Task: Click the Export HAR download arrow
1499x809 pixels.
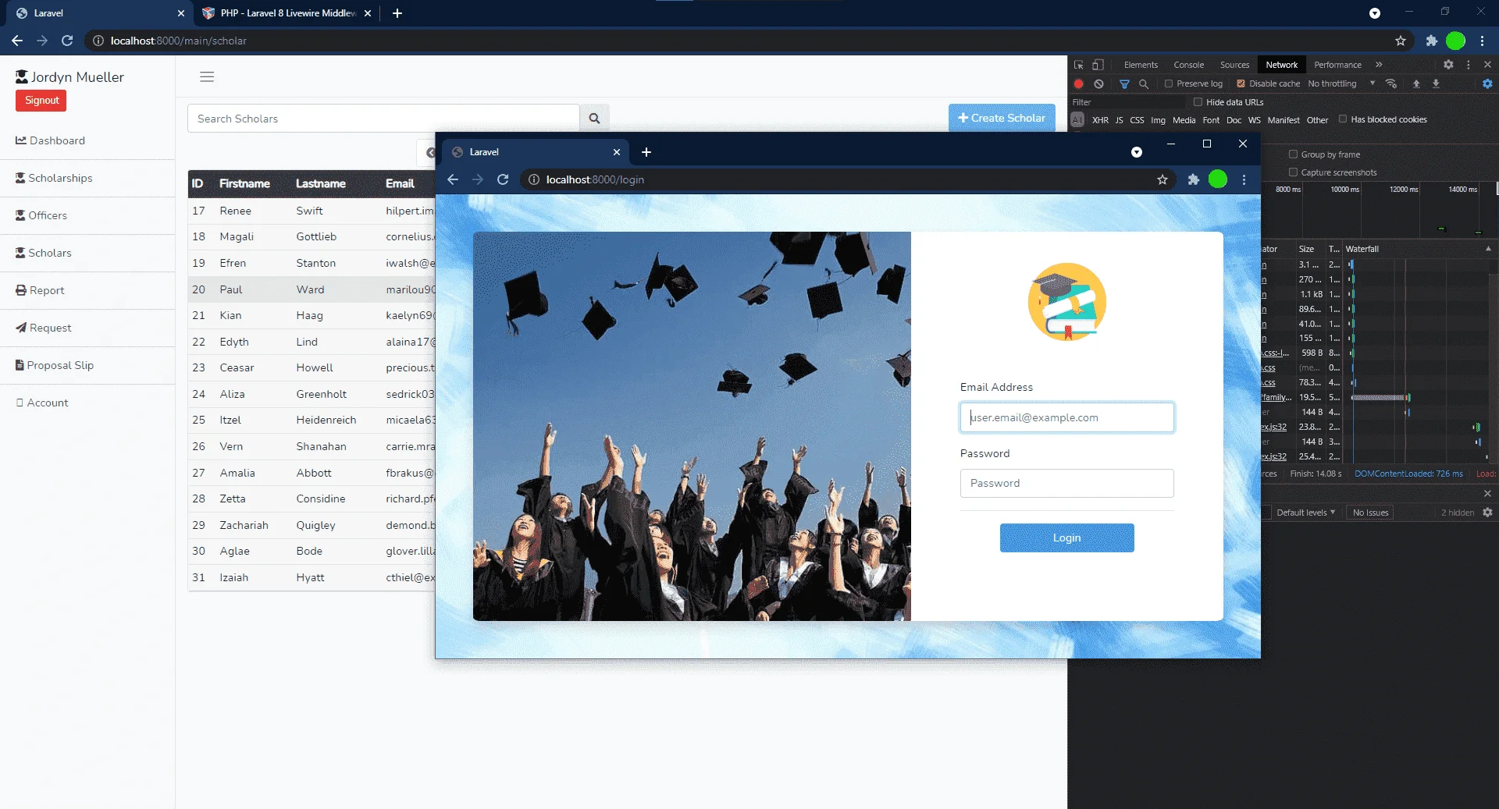Action: (1436, 83)
